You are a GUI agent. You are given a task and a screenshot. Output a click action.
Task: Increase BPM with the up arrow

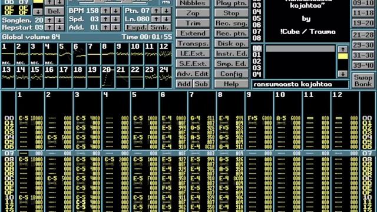pos(105,11)
